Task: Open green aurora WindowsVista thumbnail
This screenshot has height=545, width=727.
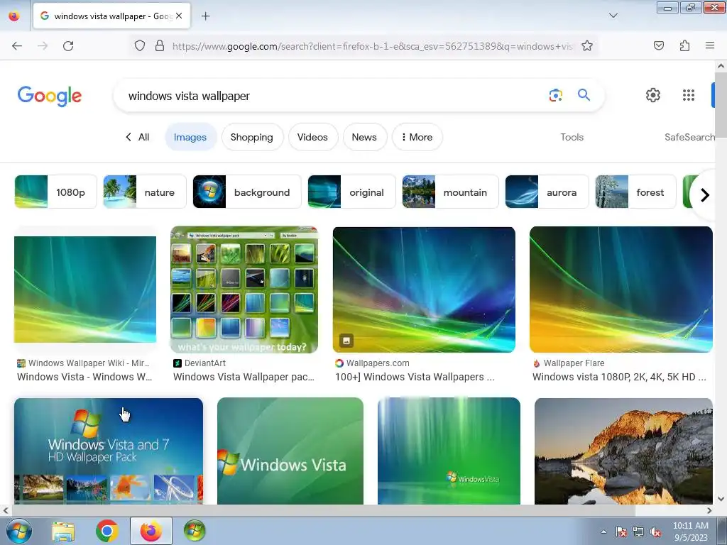Action: click(449, 451)
